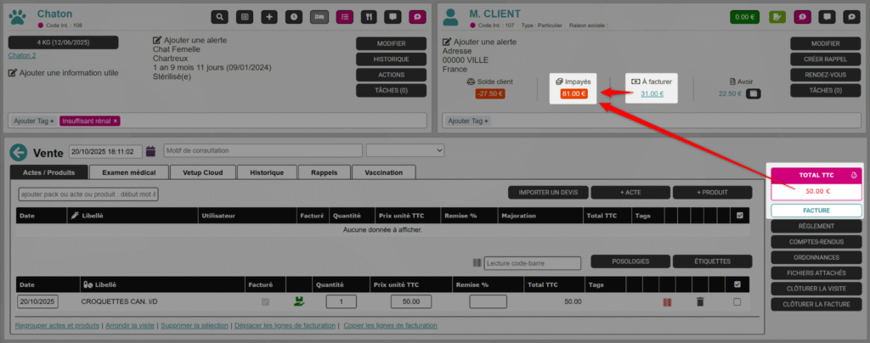Expand the Ajouter Tag selector for client
870x343 pixels.
point(465,121)
